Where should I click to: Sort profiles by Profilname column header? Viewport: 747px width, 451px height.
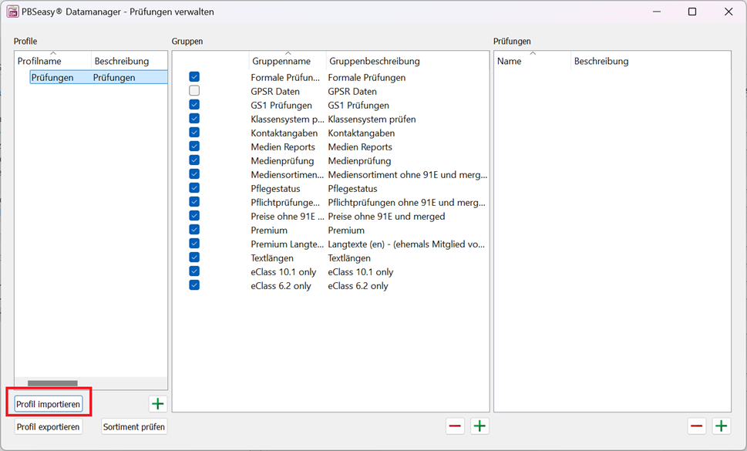52,61
